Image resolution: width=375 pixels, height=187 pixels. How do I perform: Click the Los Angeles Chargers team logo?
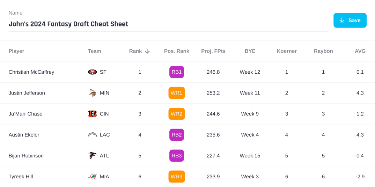point(92,135)
